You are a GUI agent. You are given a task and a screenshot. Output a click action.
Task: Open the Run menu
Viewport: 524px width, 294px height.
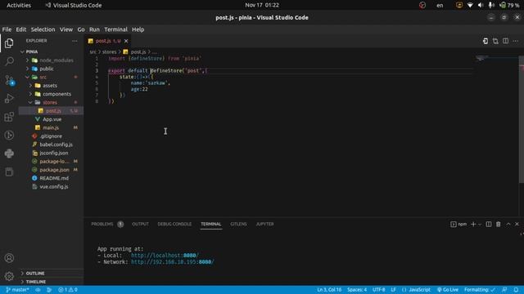click(x=94, y=29)
